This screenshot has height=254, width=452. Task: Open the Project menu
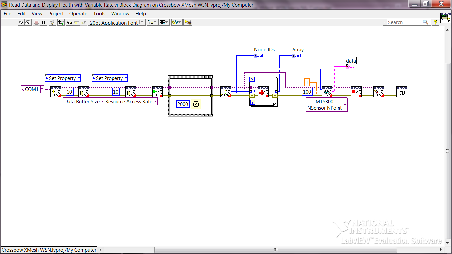(x=56, y=14)
